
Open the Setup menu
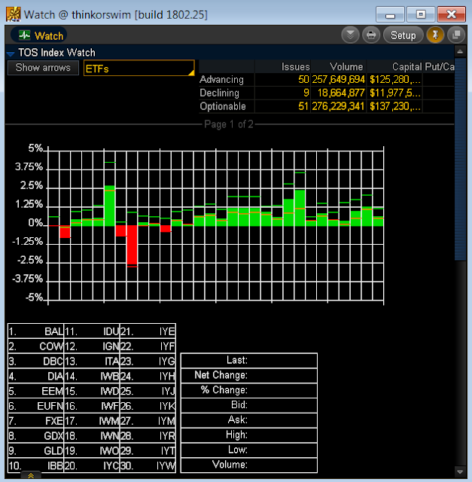tap(403, 35)
